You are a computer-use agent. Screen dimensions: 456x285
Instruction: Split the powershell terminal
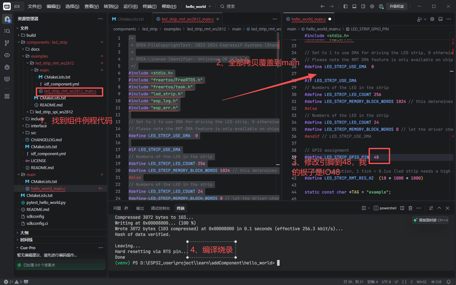[402, 208]
